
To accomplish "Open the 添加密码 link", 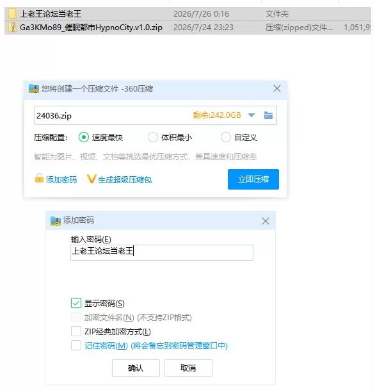I will 61,180.
